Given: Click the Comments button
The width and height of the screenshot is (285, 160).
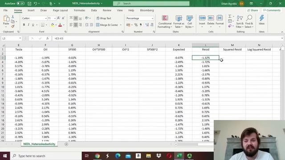Looking at the screenshot, I should pyautogui.click(x=272, y=10).
